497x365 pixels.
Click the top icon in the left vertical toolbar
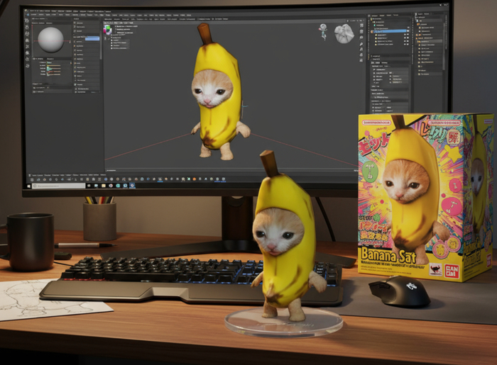point(27,21)
